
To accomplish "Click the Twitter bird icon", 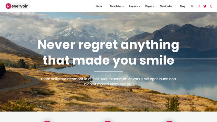I will (205, 6).
